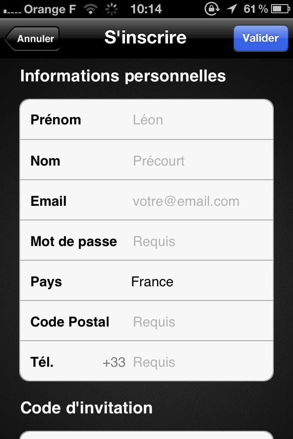Tap the Wi-Fi signal icon
The height and width of the screenshot is (439, 293).
92,9
